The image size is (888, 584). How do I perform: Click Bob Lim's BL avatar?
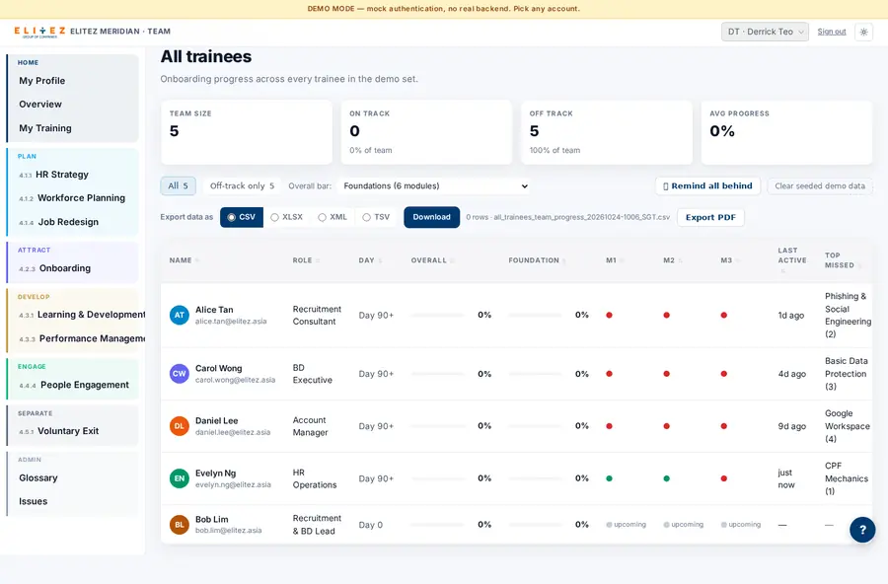click(179, 525)
